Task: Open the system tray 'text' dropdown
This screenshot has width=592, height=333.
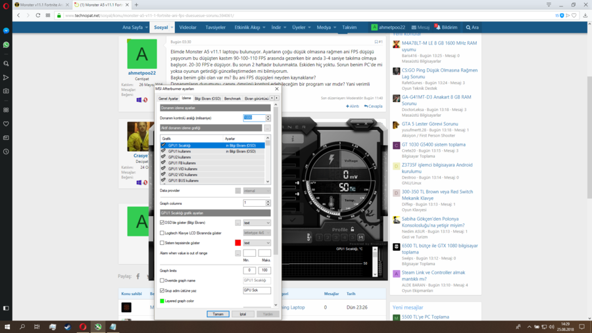Action: (257, 243)
